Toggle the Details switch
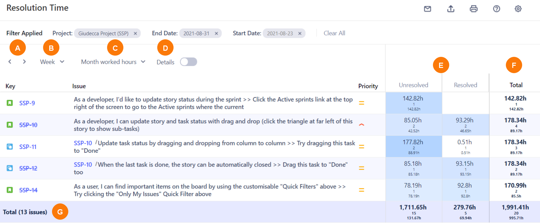540x224 pixels. point(188,62)
